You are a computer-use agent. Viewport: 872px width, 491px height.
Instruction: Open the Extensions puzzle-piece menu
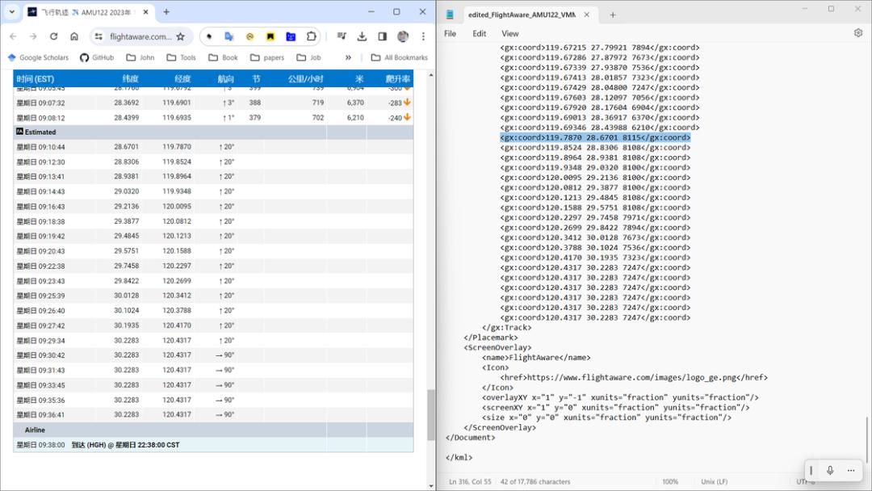click(x=312, y=36)
